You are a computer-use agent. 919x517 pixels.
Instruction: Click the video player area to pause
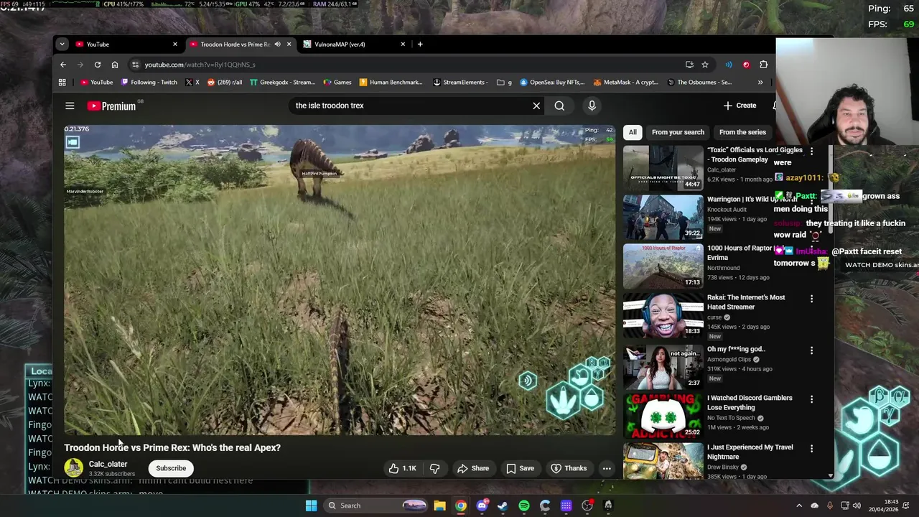click(x=340, y=280)
